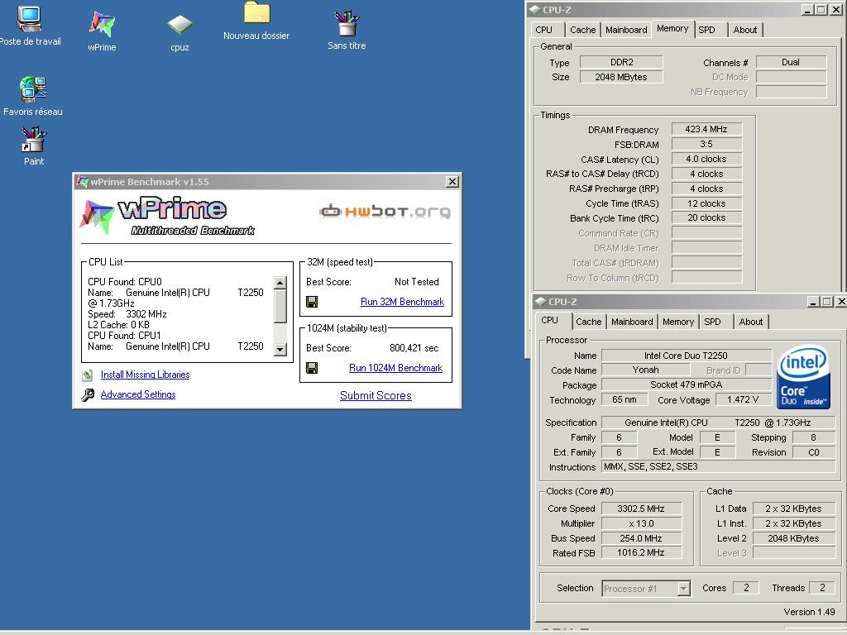847x635 pixels.
Task: Click the Rated FSB 1016.2 MHz value
Action: [x=641, y=552]
